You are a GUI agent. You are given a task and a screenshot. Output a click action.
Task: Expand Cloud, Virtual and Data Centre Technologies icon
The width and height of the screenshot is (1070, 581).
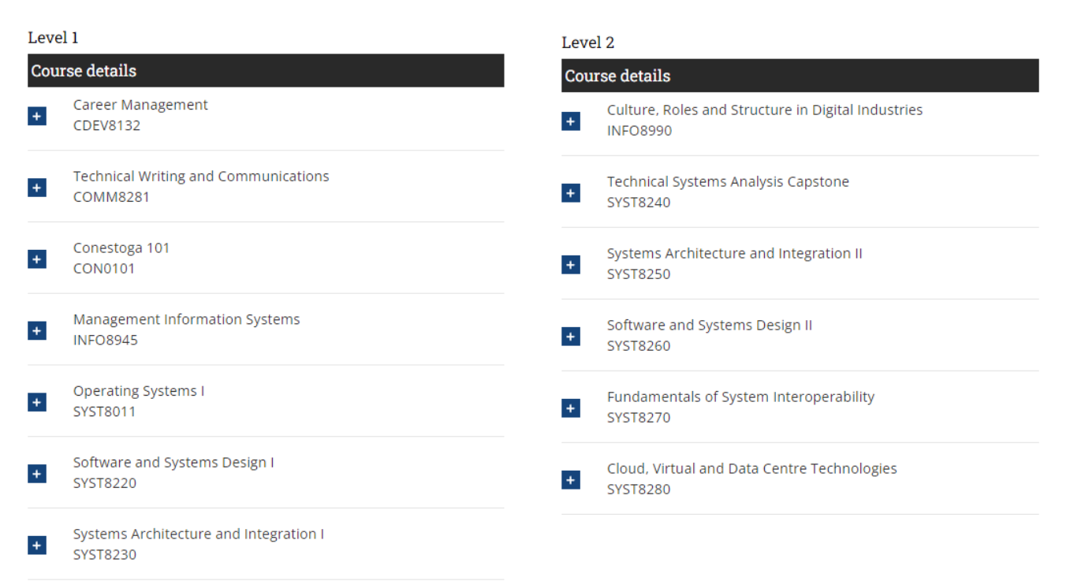571,480
